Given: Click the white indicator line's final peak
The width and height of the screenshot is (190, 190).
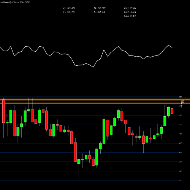Looking at the screenshot, I should pos(169,45).
